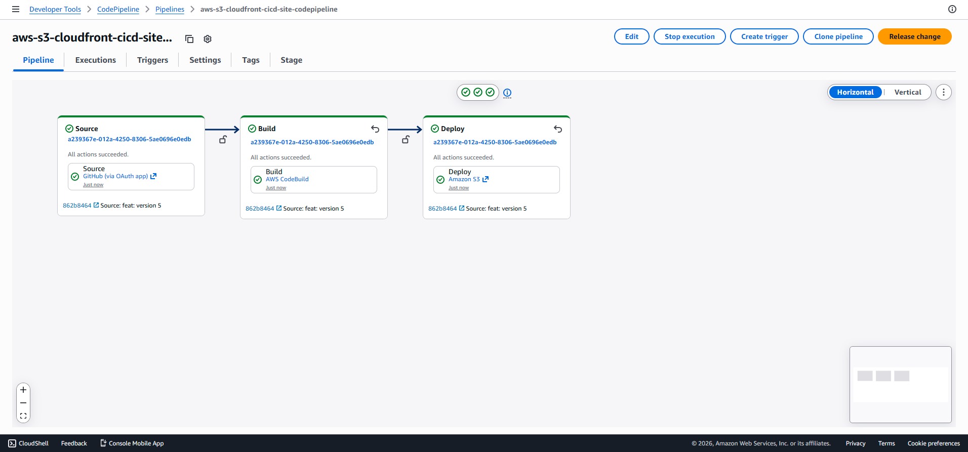Viewport: 968px width, 452px height.
Task: Click the info icon in top right corner
Action: pyautogui.click(x=952, y=9)
